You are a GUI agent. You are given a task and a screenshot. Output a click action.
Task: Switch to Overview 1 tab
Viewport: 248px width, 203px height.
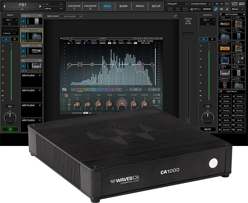(x=74, y=7)
